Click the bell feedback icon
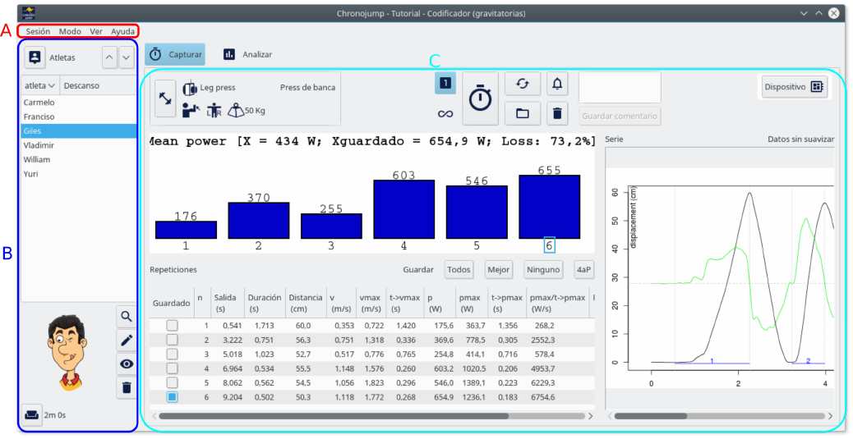The height and width of the screenshot is (439, 853). pos(557,84)
